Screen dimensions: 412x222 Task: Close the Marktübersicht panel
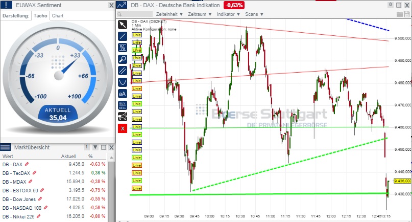(111, 147)
